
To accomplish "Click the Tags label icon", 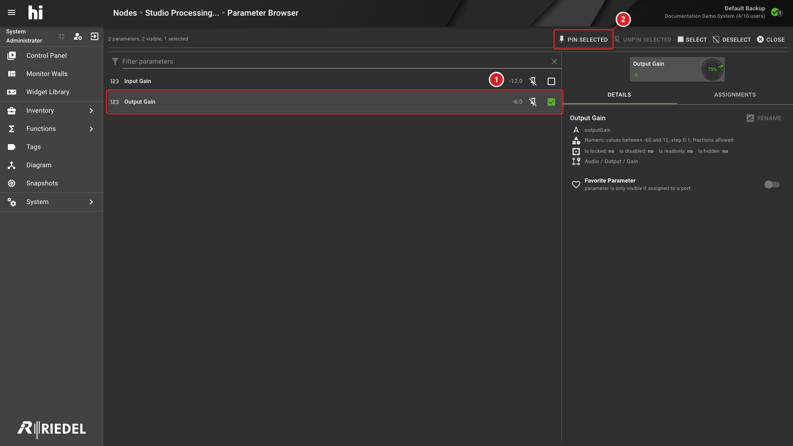I will (12, 147).
